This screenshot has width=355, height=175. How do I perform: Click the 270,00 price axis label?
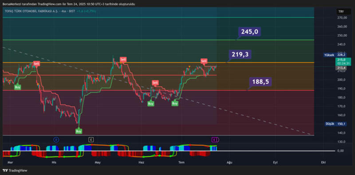(x=342, y=18)
